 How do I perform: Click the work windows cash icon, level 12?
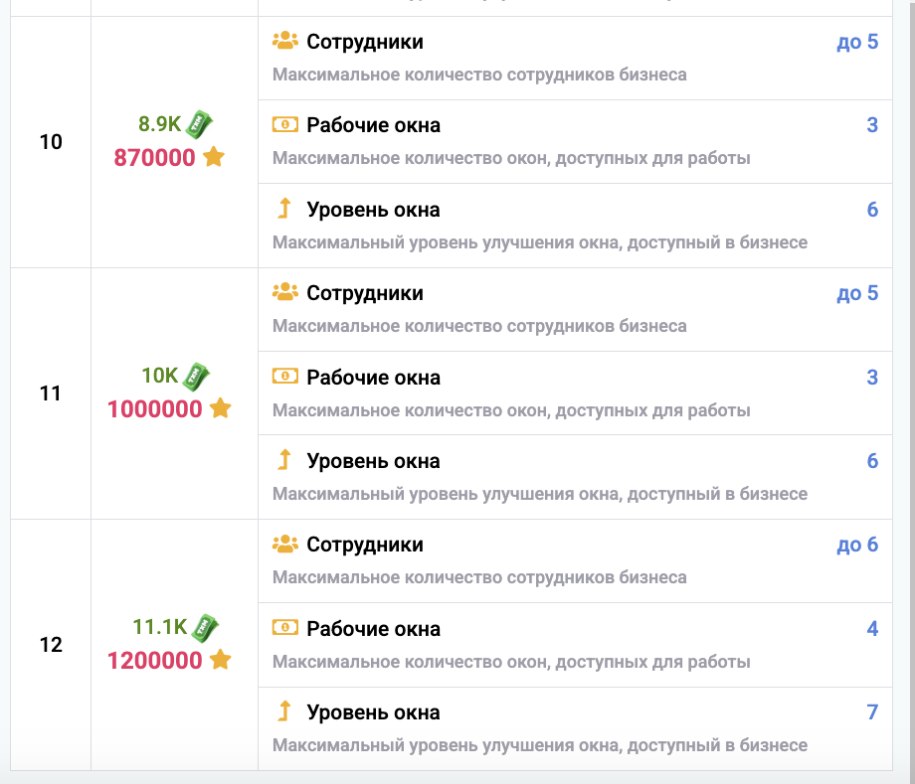pyautogui.click(x=285, y=628)
